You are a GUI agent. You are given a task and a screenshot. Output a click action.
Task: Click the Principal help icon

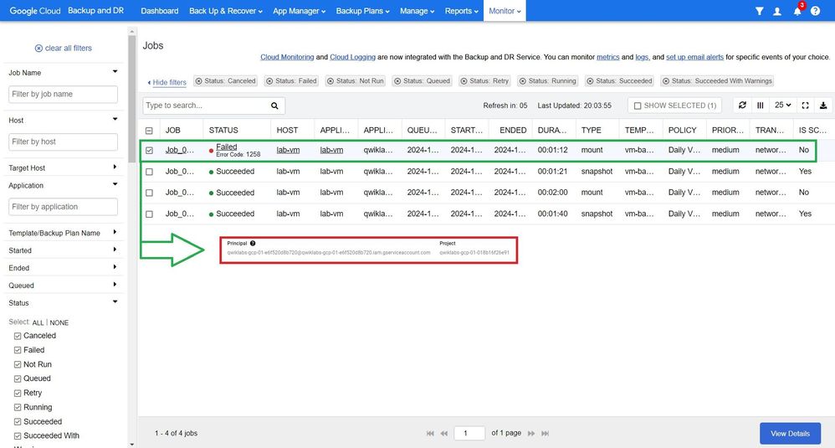point(253,243)
